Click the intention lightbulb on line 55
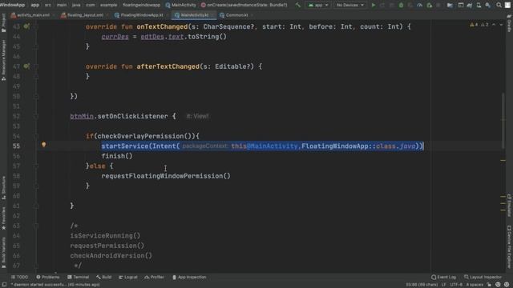The image size is (513, 288). tap(44, 145)
